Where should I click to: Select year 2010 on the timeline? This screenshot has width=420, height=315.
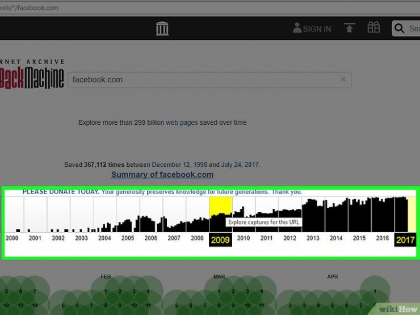click(x=243, y=238)
